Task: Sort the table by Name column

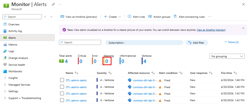Action: [x=72, y=73]
